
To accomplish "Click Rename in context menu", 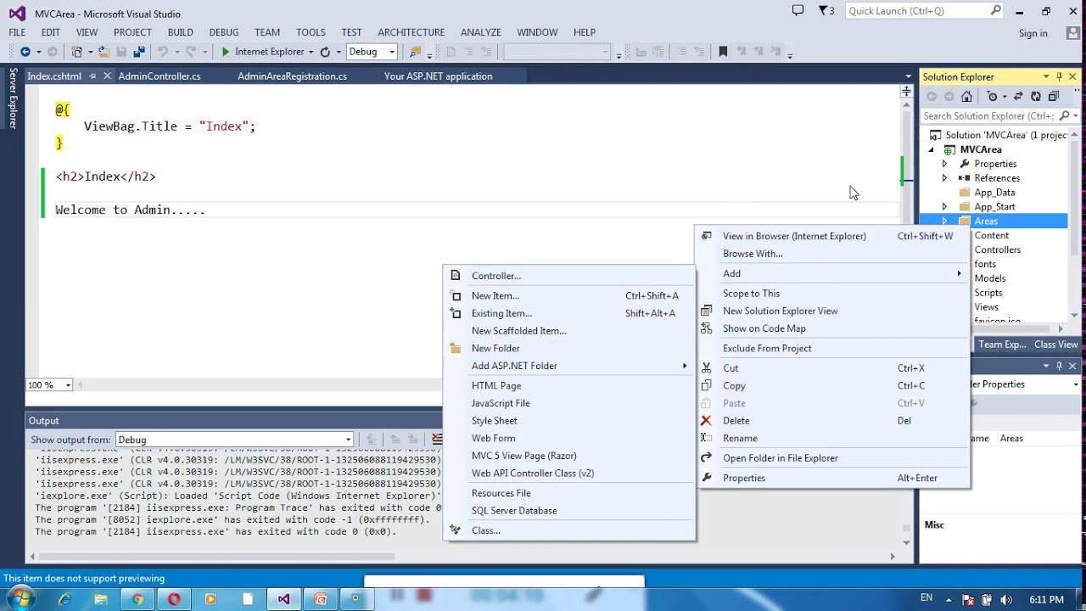I will tap(832, 439).
